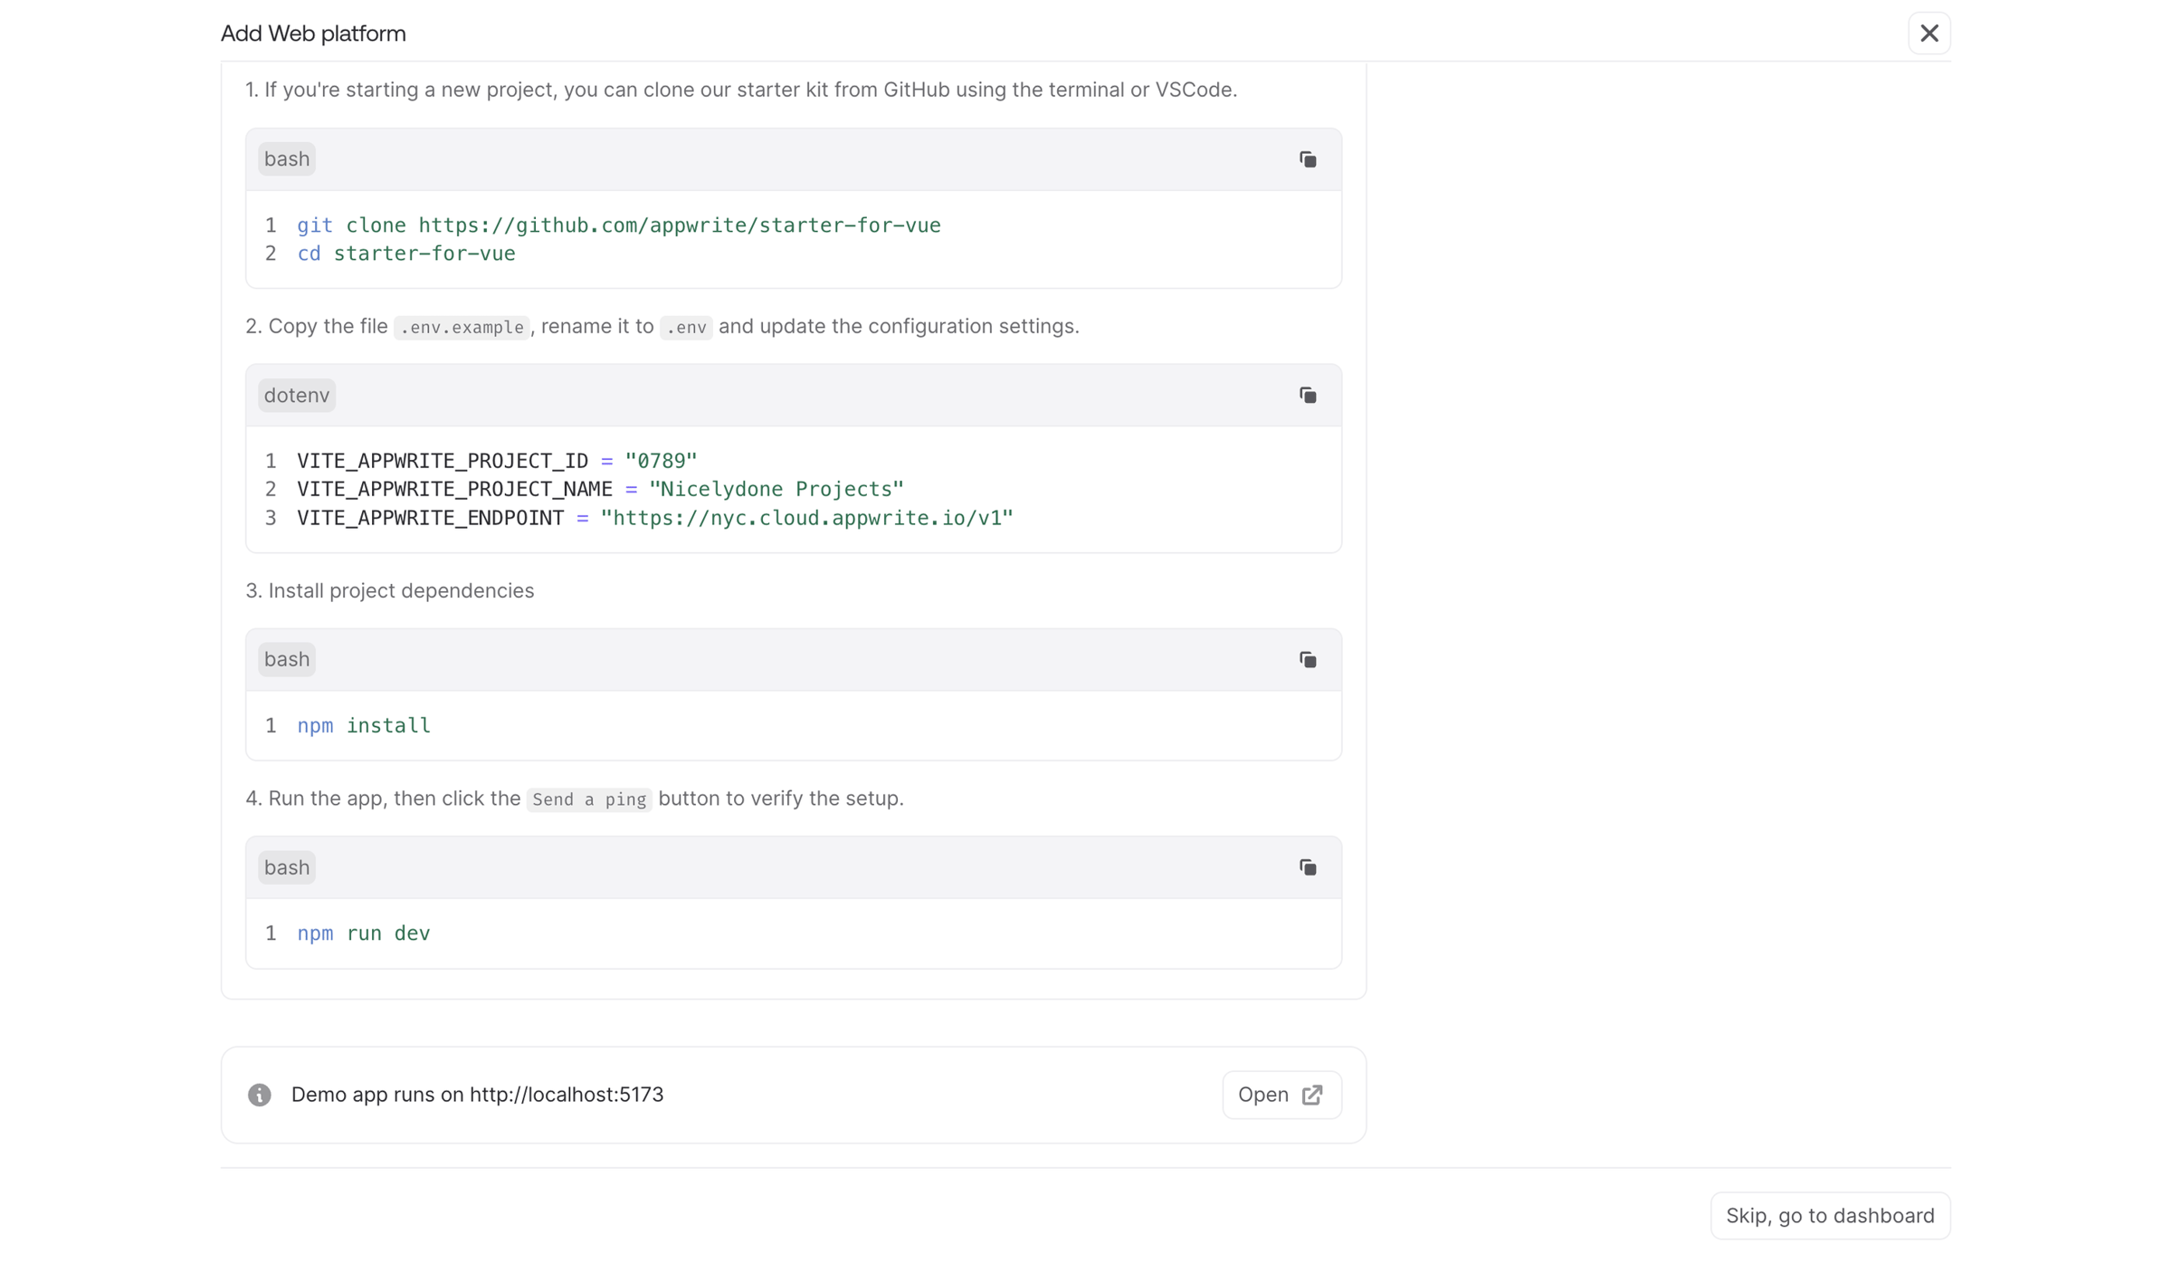Screen dimensions: 2172x1263
Task: Click the dotenv language label
Action: [x=297, y=396]
